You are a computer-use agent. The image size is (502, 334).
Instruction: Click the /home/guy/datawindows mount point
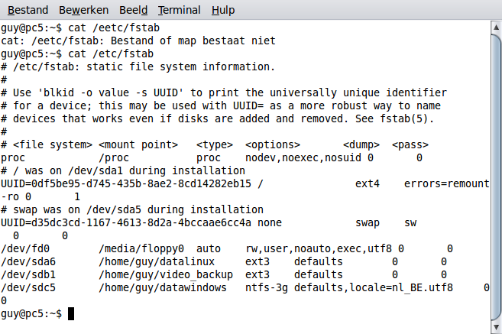tap(162, 287)
